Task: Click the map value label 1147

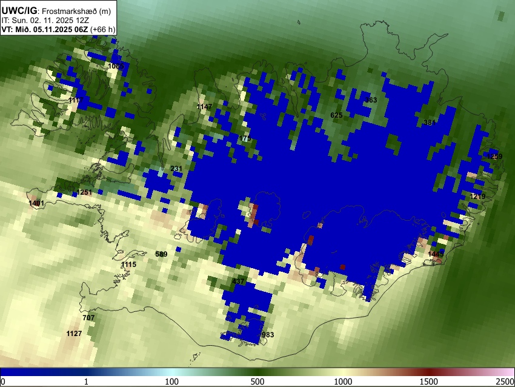Action: tap(204, 107)
